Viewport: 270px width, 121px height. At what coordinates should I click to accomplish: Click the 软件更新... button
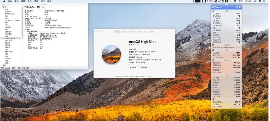coord(145,67)
